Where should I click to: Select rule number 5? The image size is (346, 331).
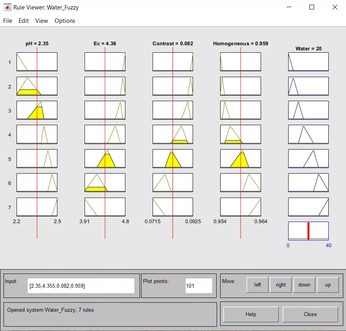(9, 159)
